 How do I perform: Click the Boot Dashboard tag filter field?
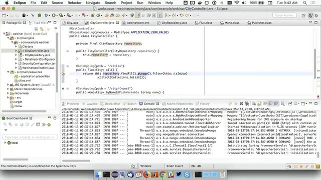pos(30,137)
